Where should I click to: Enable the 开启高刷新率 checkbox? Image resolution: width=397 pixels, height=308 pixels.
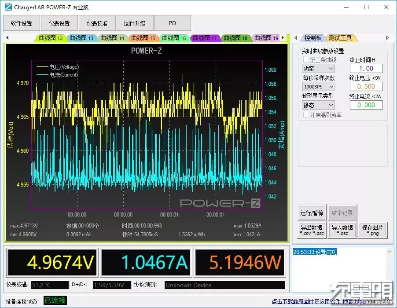tap(306, 115)
